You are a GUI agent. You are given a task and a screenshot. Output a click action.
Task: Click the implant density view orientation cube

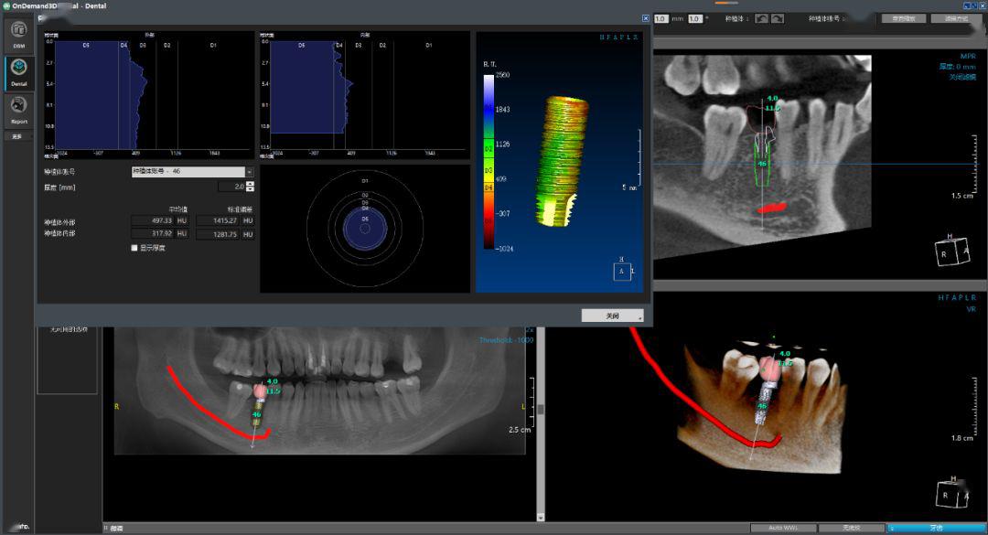(622, 272)
